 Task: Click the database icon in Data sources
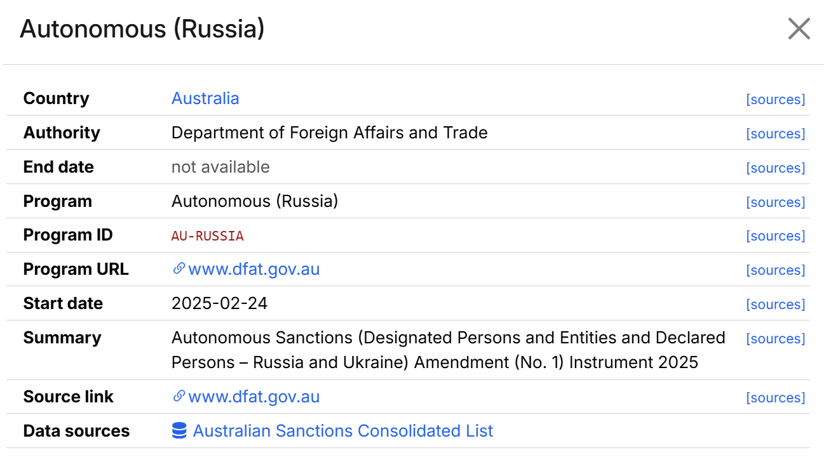pyautogui.click(x=179, y=431)
